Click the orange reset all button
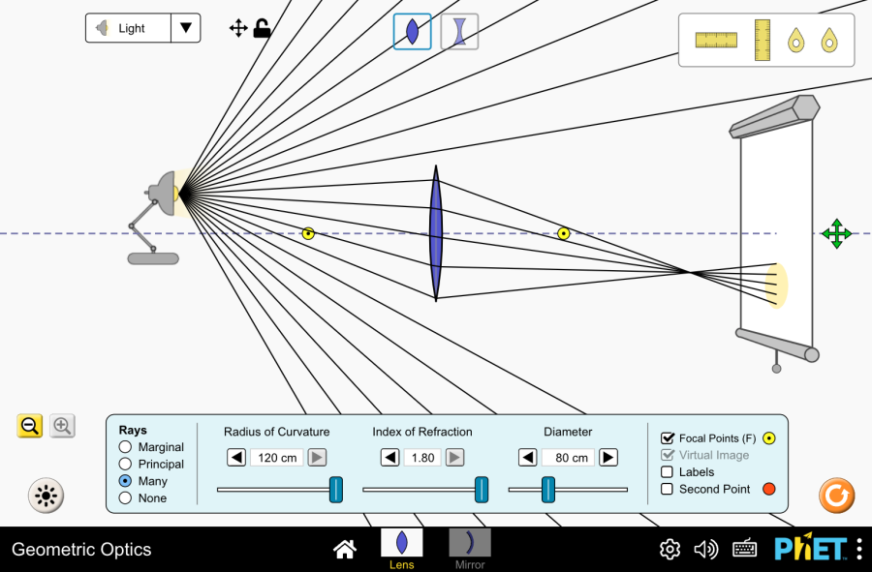Screen dimensions: 872x572 [x=836, y=496]
